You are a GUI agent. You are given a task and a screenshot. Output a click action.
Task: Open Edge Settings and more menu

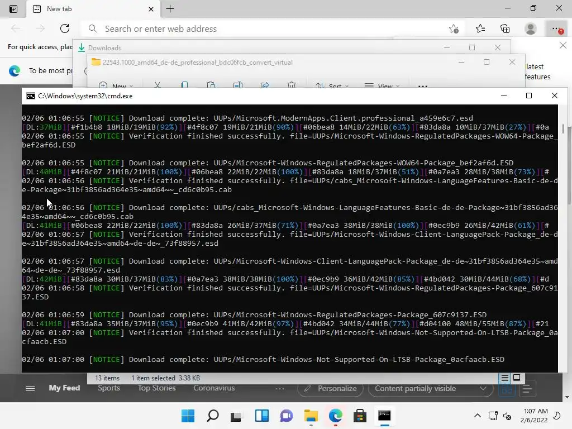pos(556,29)
